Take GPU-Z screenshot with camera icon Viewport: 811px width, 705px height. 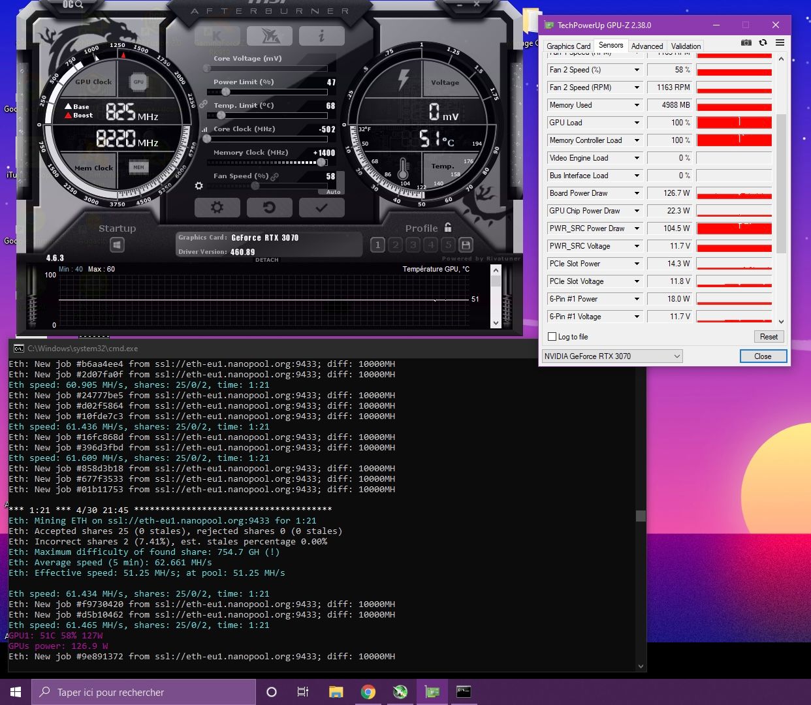746,42
